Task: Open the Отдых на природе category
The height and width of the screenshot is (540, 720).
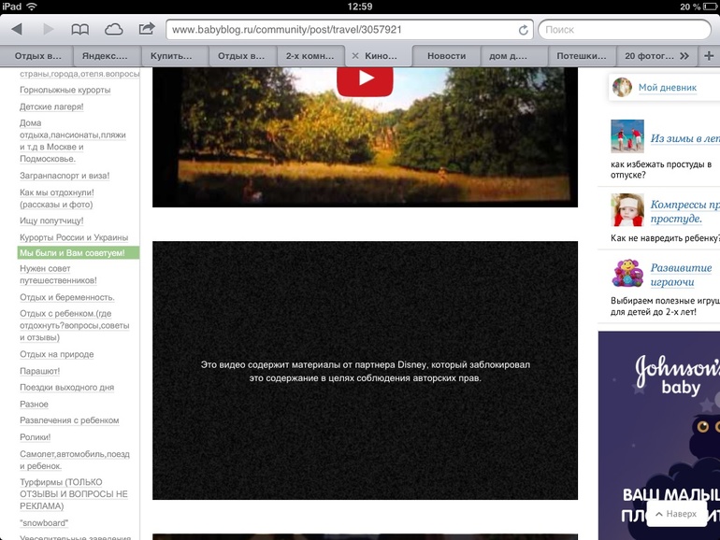Action: (57, 354)
